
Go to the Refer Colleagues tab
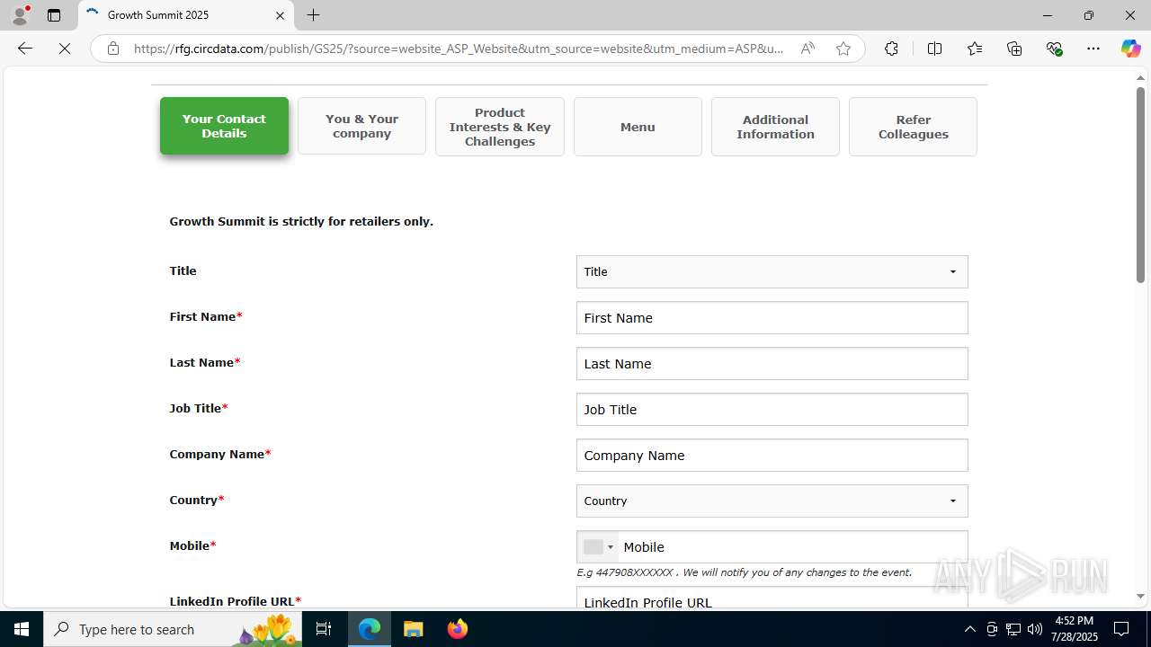(913, 127)
